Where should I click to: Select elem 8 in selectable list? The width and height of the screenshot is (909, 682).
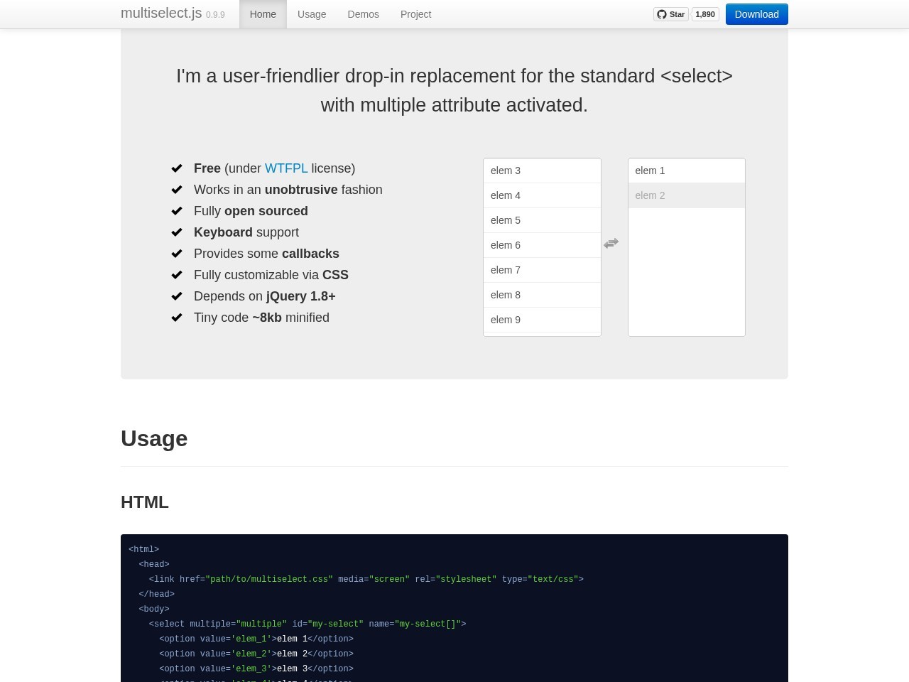point(542,295)
